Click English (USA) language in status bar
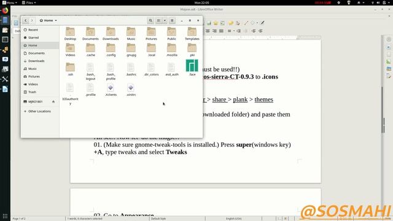The image size is (393, 221). pyautogui.click(x=233, y=219)
